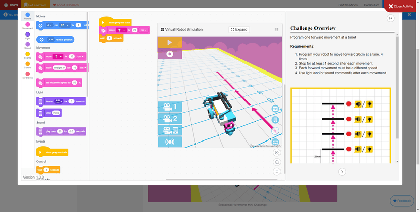Screen dimensions: 420x212
Task: Click the challenge overview panel scrollbar
Action: [x=397, y=87]
